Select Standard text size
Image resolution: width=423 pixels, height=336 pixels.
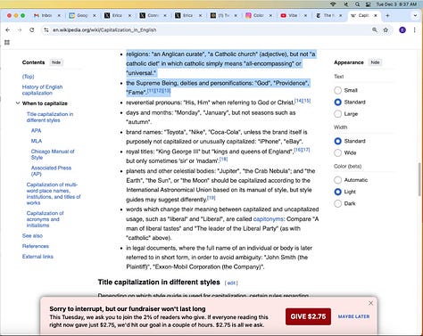pyautogui.click(x=337, y=102)
